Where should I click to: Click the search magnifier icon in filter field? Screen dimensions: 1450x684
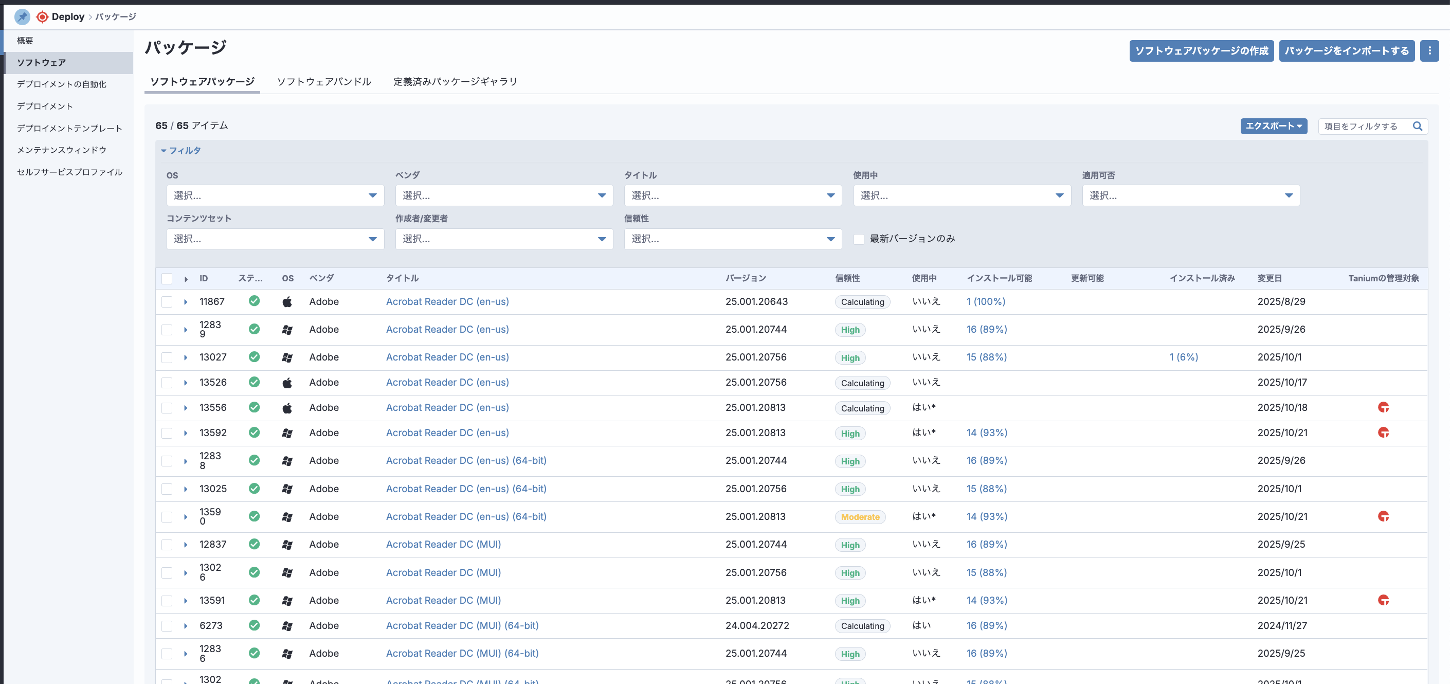point(1418,126)
